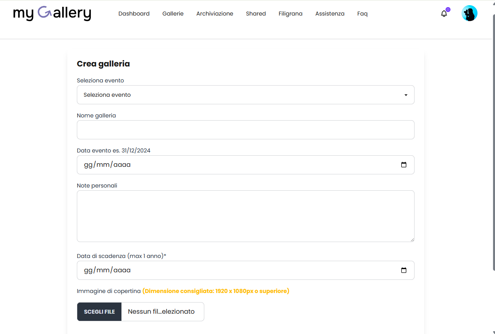
Task: Visit the Faq link
Action: coord(362,14)
